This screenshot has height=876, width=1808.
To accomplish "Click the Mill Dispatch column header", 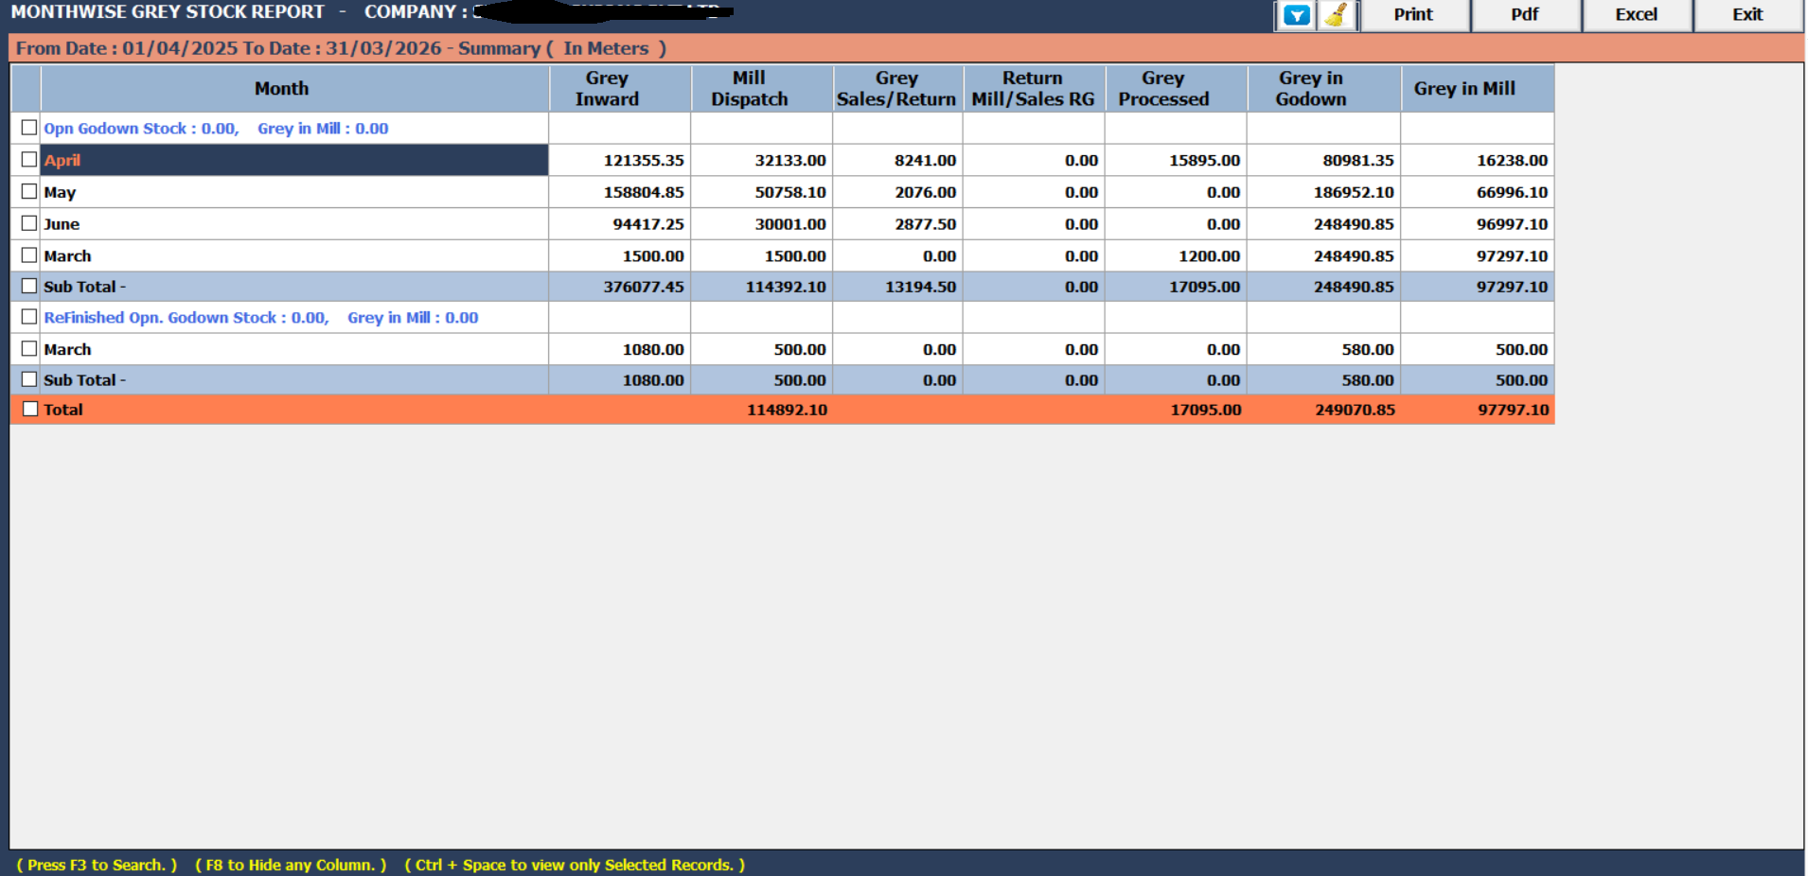I will pyautogui.click(x=749, y=89).
